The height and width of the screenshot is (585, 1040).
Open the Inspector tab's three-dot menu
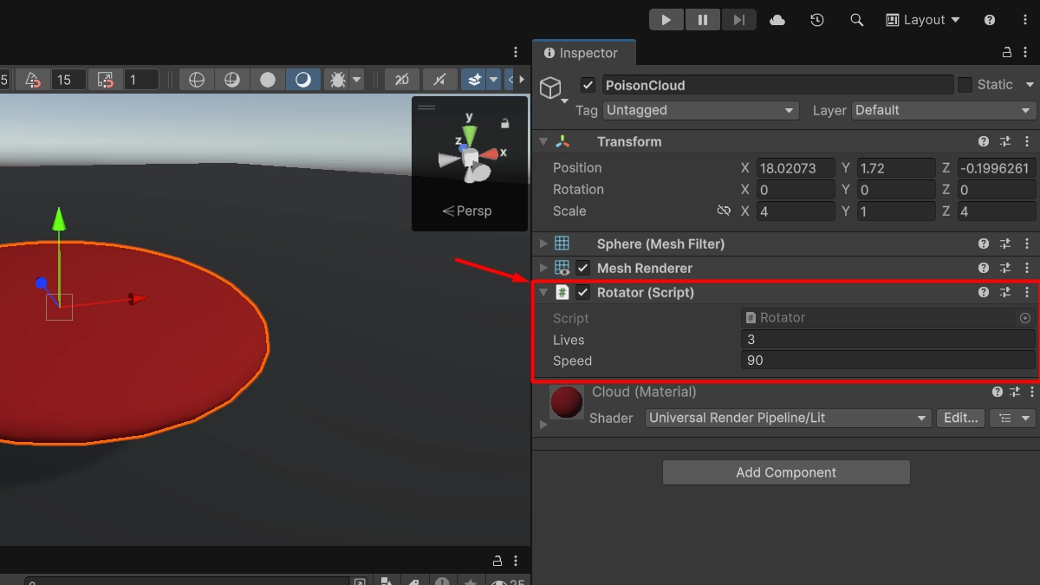pos(1027,53)
